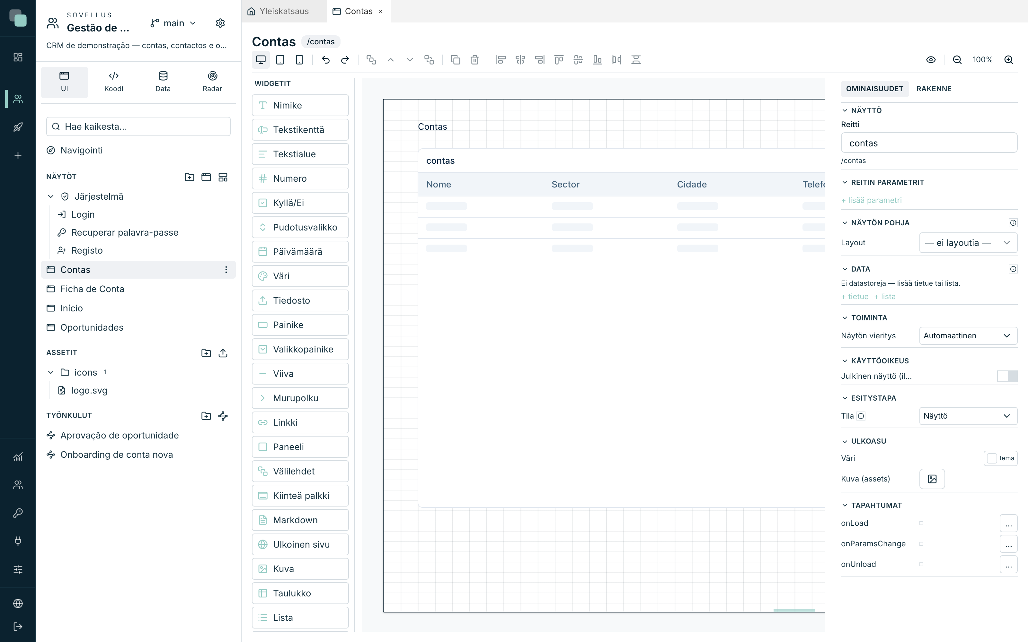The image size is (1028, 642).
Task: Edit the Reitti route field
Action: pos(929,143)
